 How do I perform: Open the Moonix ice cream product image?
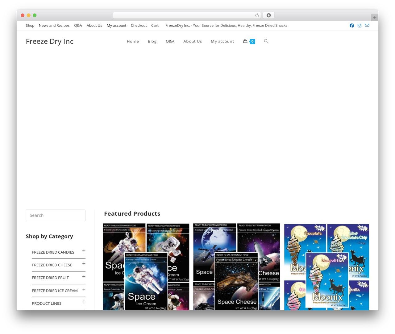pyautogui.click(x=326, y=267)
